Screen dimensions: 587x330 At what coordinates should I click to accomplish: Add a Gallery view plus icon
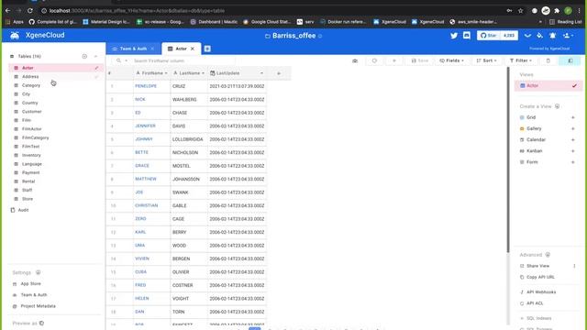pyautogui.click(x=572, y=128)
